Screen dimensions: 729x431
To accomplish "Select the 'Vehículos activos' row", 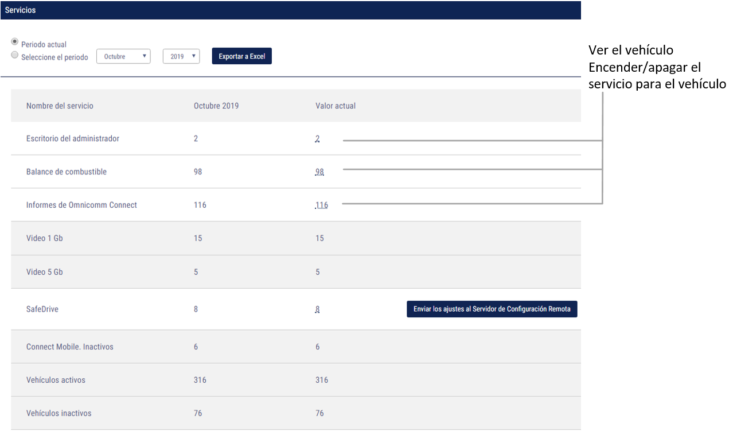I will point(56,380).
